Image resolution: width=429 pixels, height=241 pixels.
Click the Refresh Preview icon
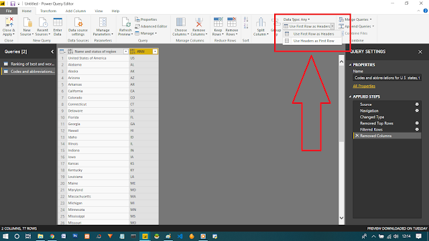click(125, 22)
